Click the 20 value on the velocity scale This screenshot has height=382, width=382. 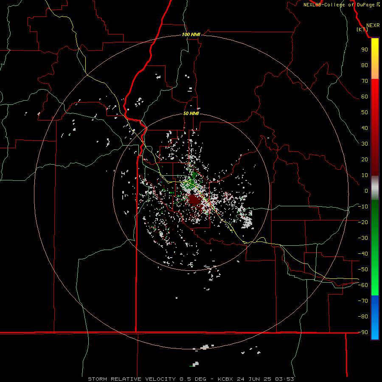pyautogui.click(x=365, y=159)
